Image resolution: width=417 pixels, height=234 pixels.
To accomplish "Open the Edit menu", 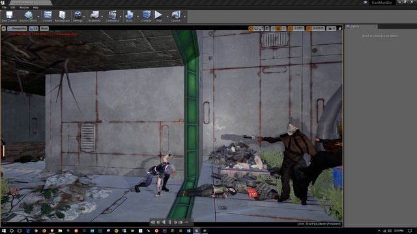I will pyautogui.click(x=13, y=7).
